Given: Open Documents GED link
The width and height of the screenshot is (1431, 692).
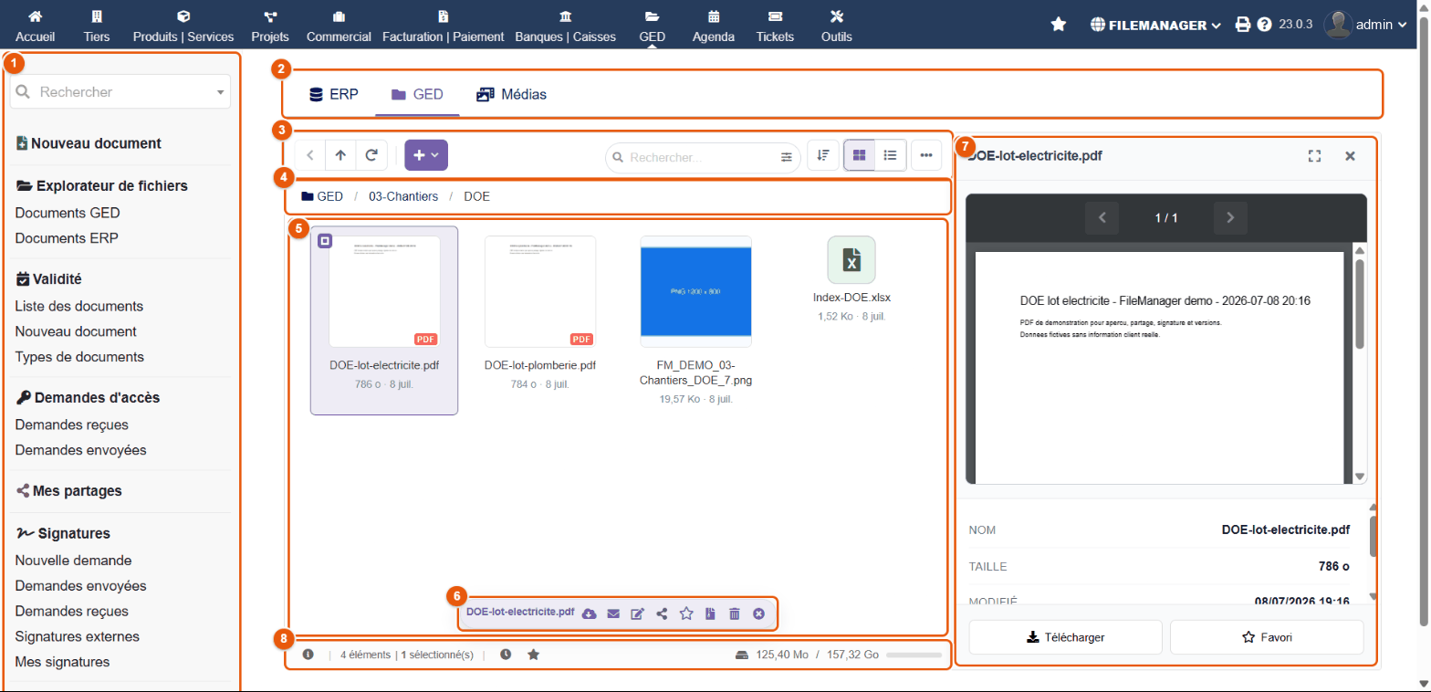Looking at the screenshot, I should [x=68, y=213].
